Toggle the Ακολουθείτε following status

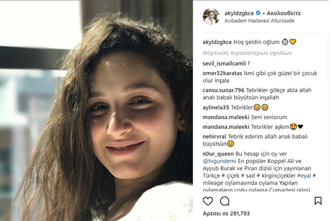tap(284, 13)
